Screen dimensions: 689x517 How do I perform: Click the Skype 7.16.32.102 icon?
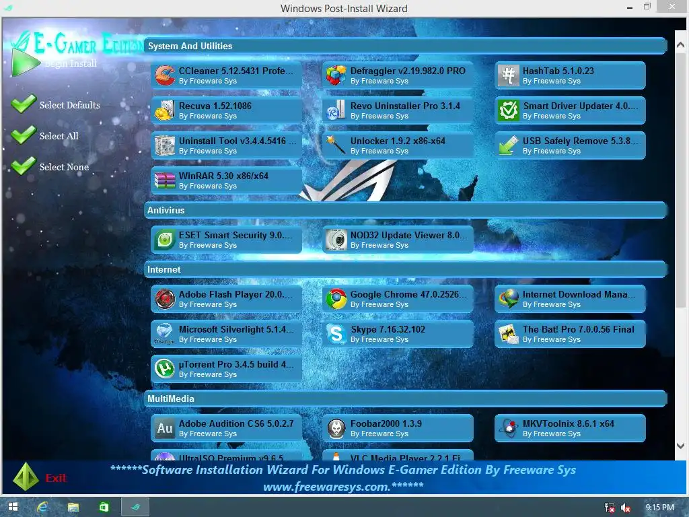pyautogui.click(x=336, y=334)
